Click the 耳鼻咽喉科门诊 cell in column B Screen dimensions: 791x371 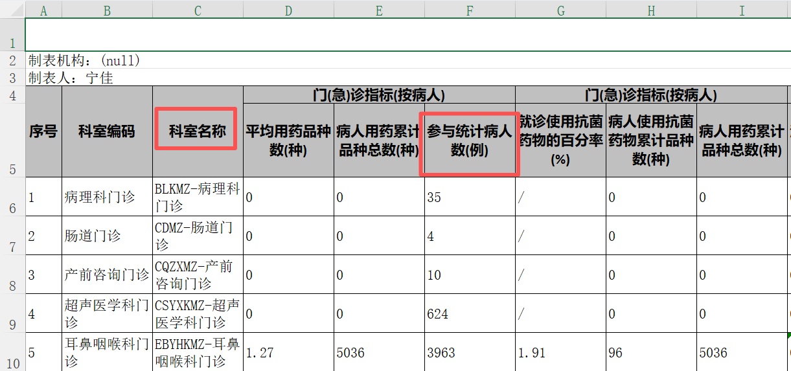click(107, 352)
